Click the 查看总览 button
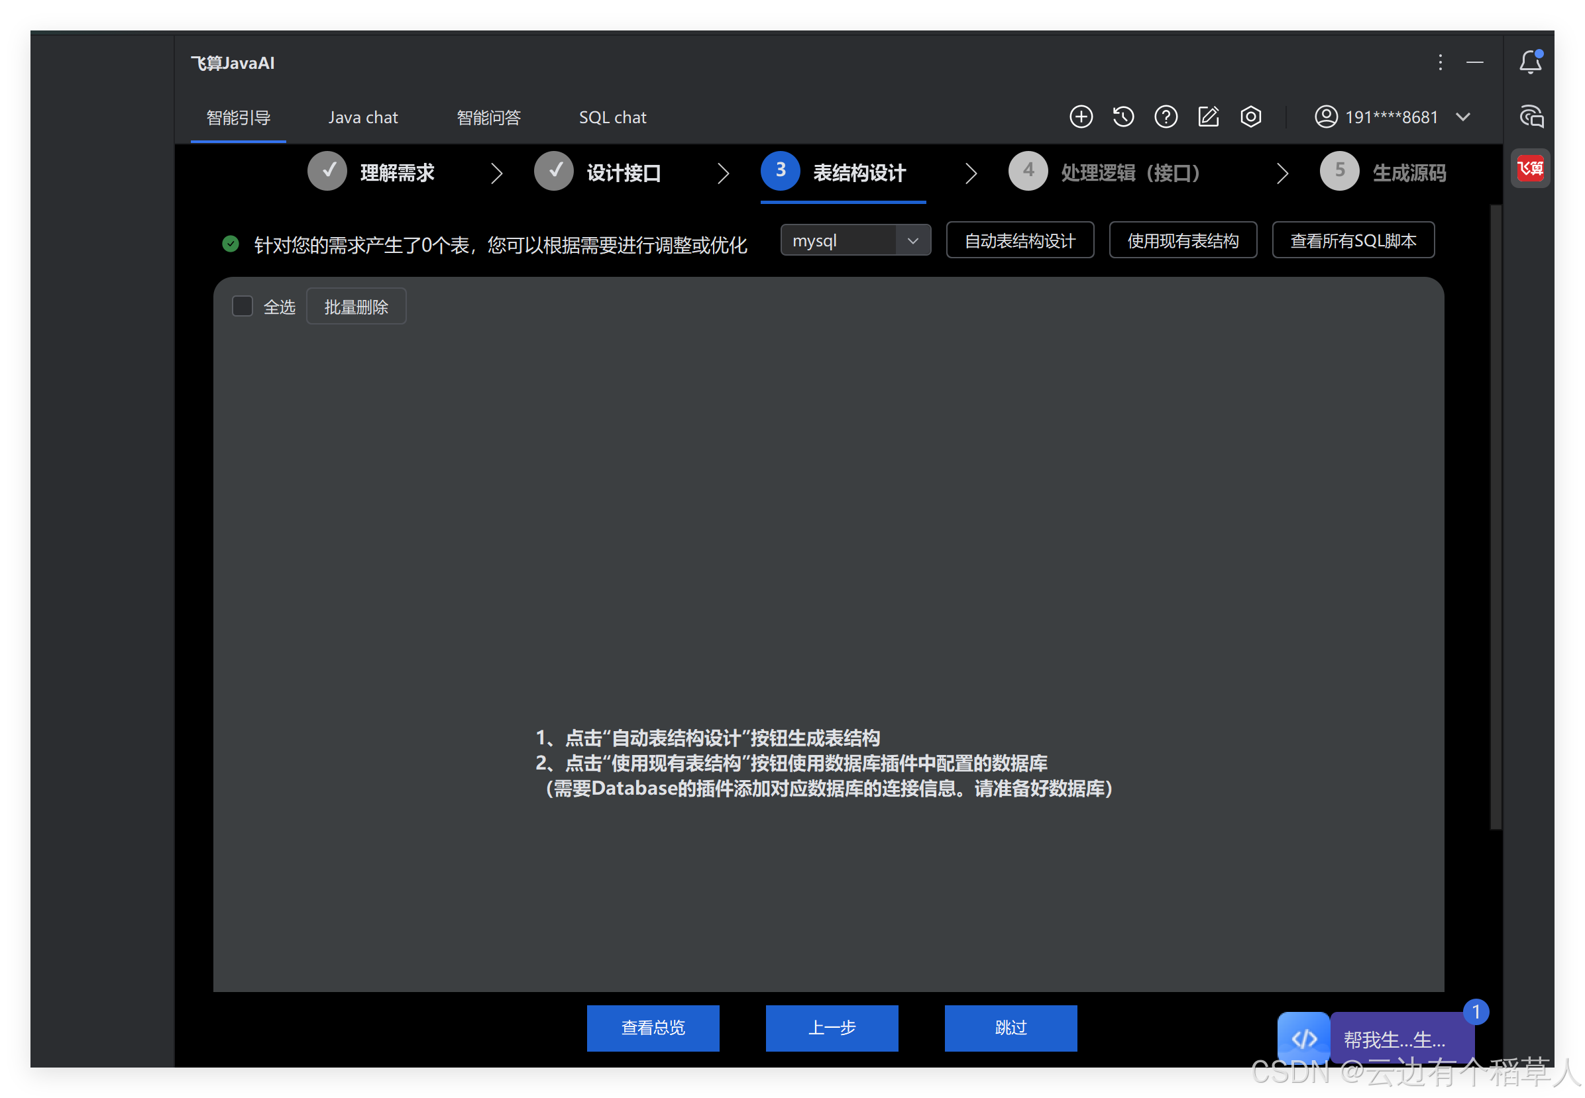 653,1028
